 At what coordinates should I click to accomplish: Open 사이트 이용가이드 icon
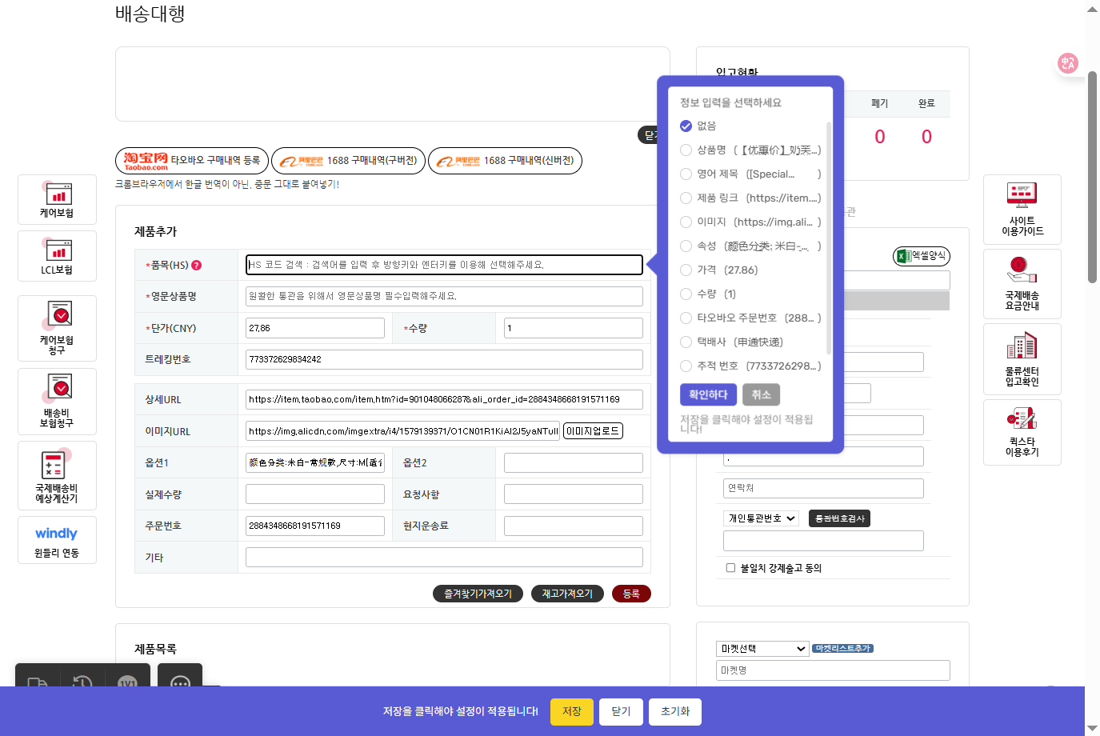[x=1022, y=209]
